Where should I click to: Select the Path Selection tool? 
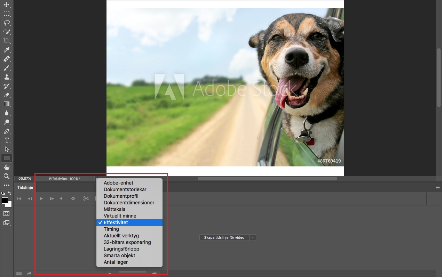pyautogui.click(x=7, y=149)
